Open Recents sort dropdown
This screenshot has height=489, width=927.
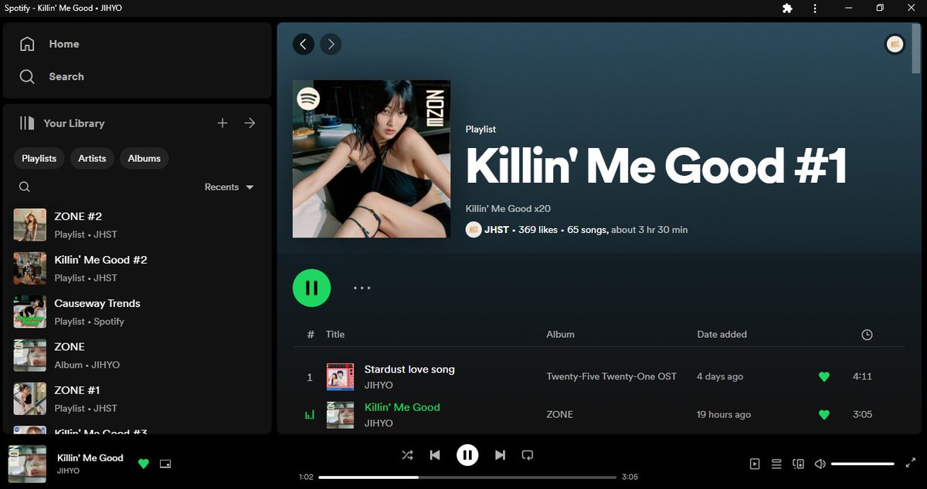point(229,187)
